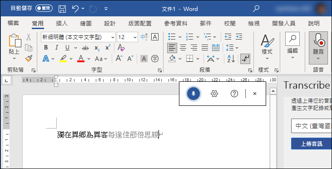
Task: Decrease font size with A down icon
Action: pyautogui.click(x=130, y=59)
